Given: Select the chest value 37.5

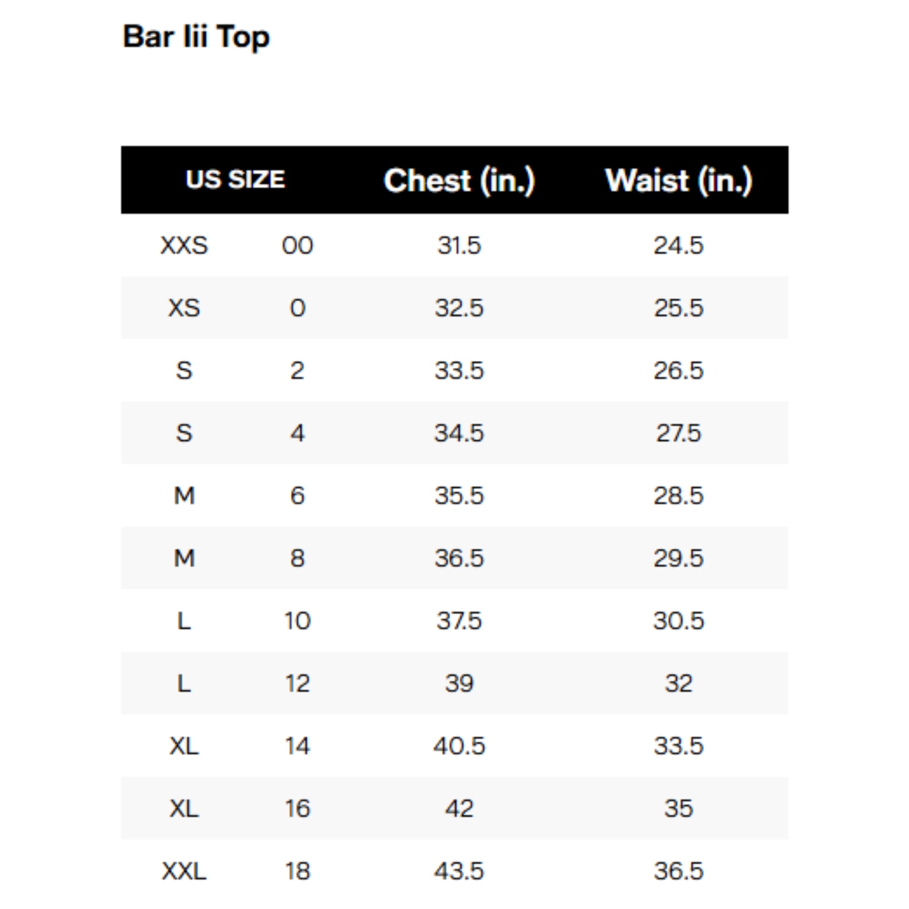Looking at the screenshot, I should coord(459,621).
